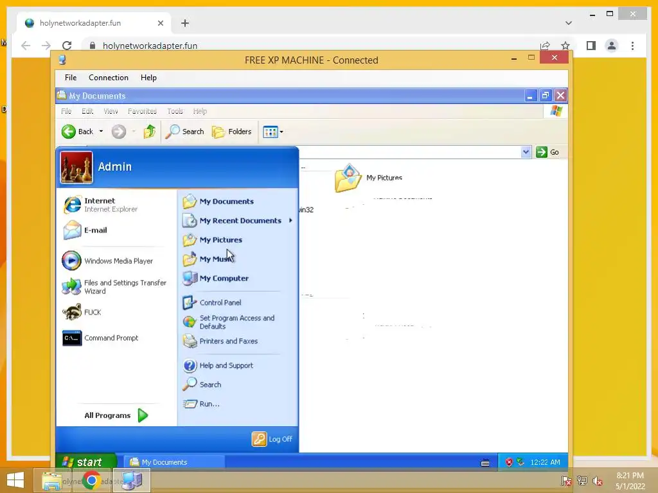This screenshot has width=658, height=493.
Task: Open Connection menu of remote window
Action: coord(108,78)
